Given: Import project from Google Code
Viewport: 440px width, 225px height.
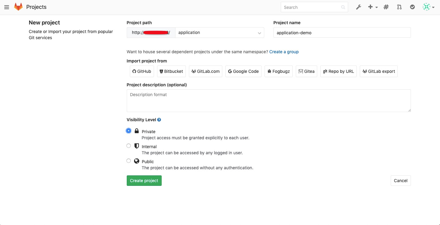Looking at the screenshot, I should (x=243, y=71).
